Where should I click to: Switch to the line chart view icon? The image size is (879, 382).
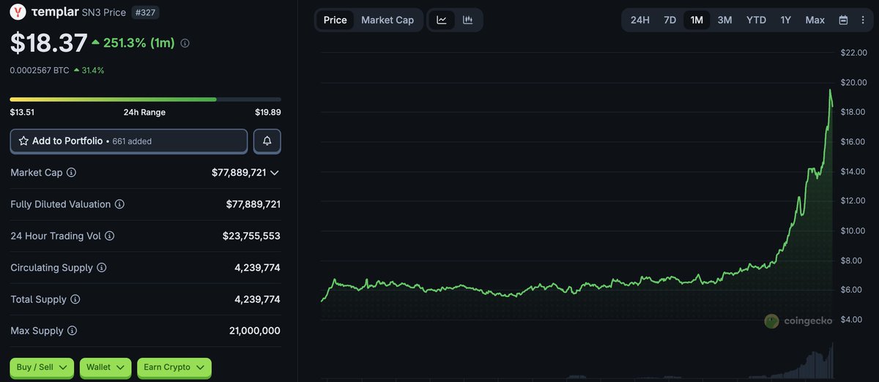tap(442, 20)
